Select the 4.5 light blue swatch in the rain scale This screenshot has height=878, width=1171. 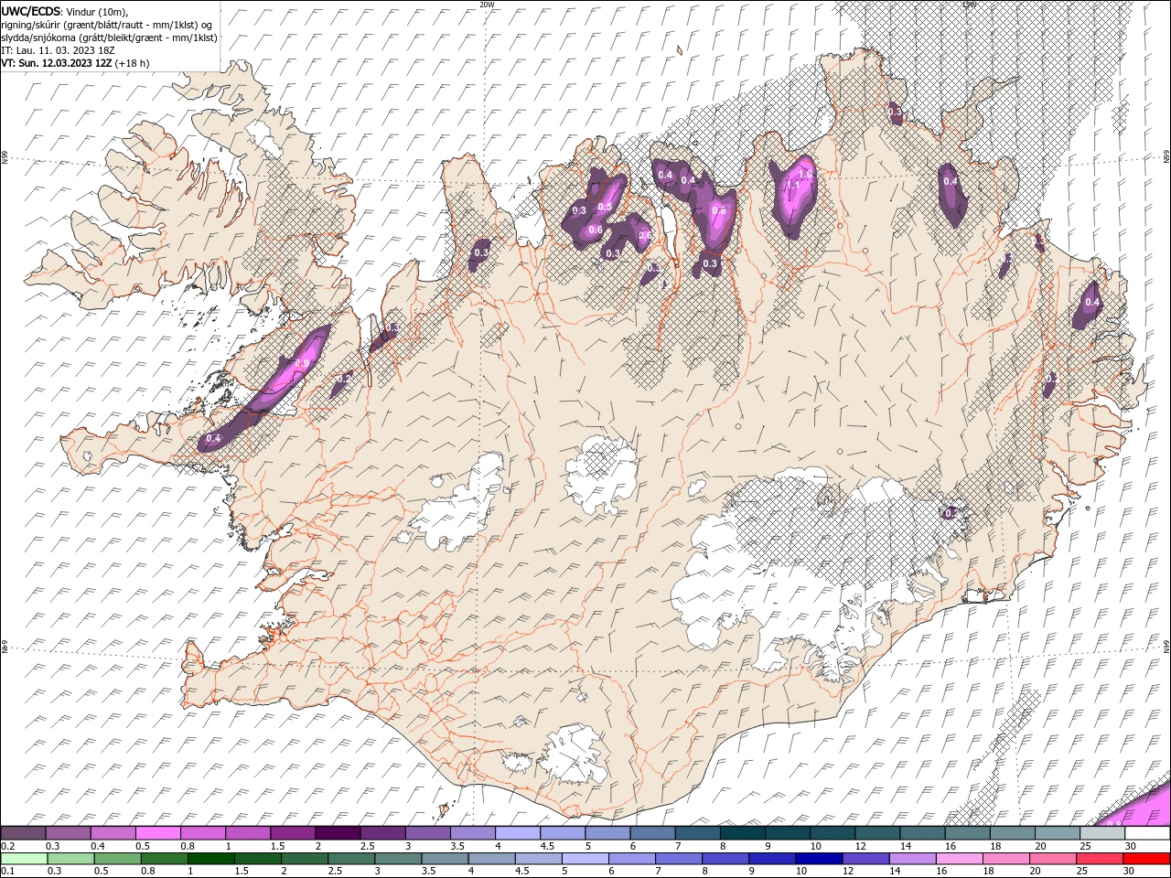(539, 859)
